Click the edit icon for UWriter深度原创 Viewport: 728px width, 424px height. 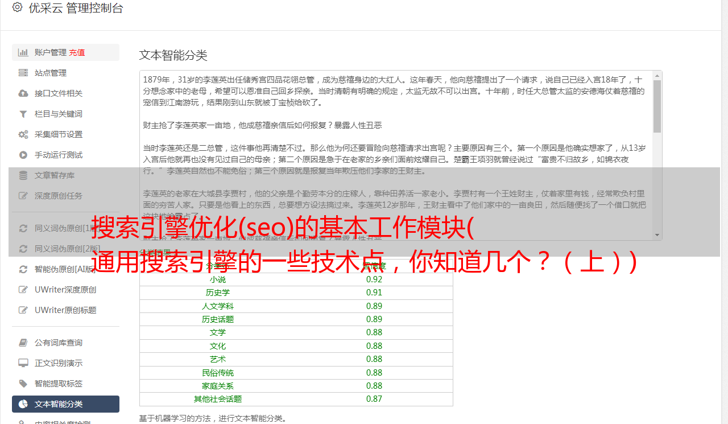[23, 290]
